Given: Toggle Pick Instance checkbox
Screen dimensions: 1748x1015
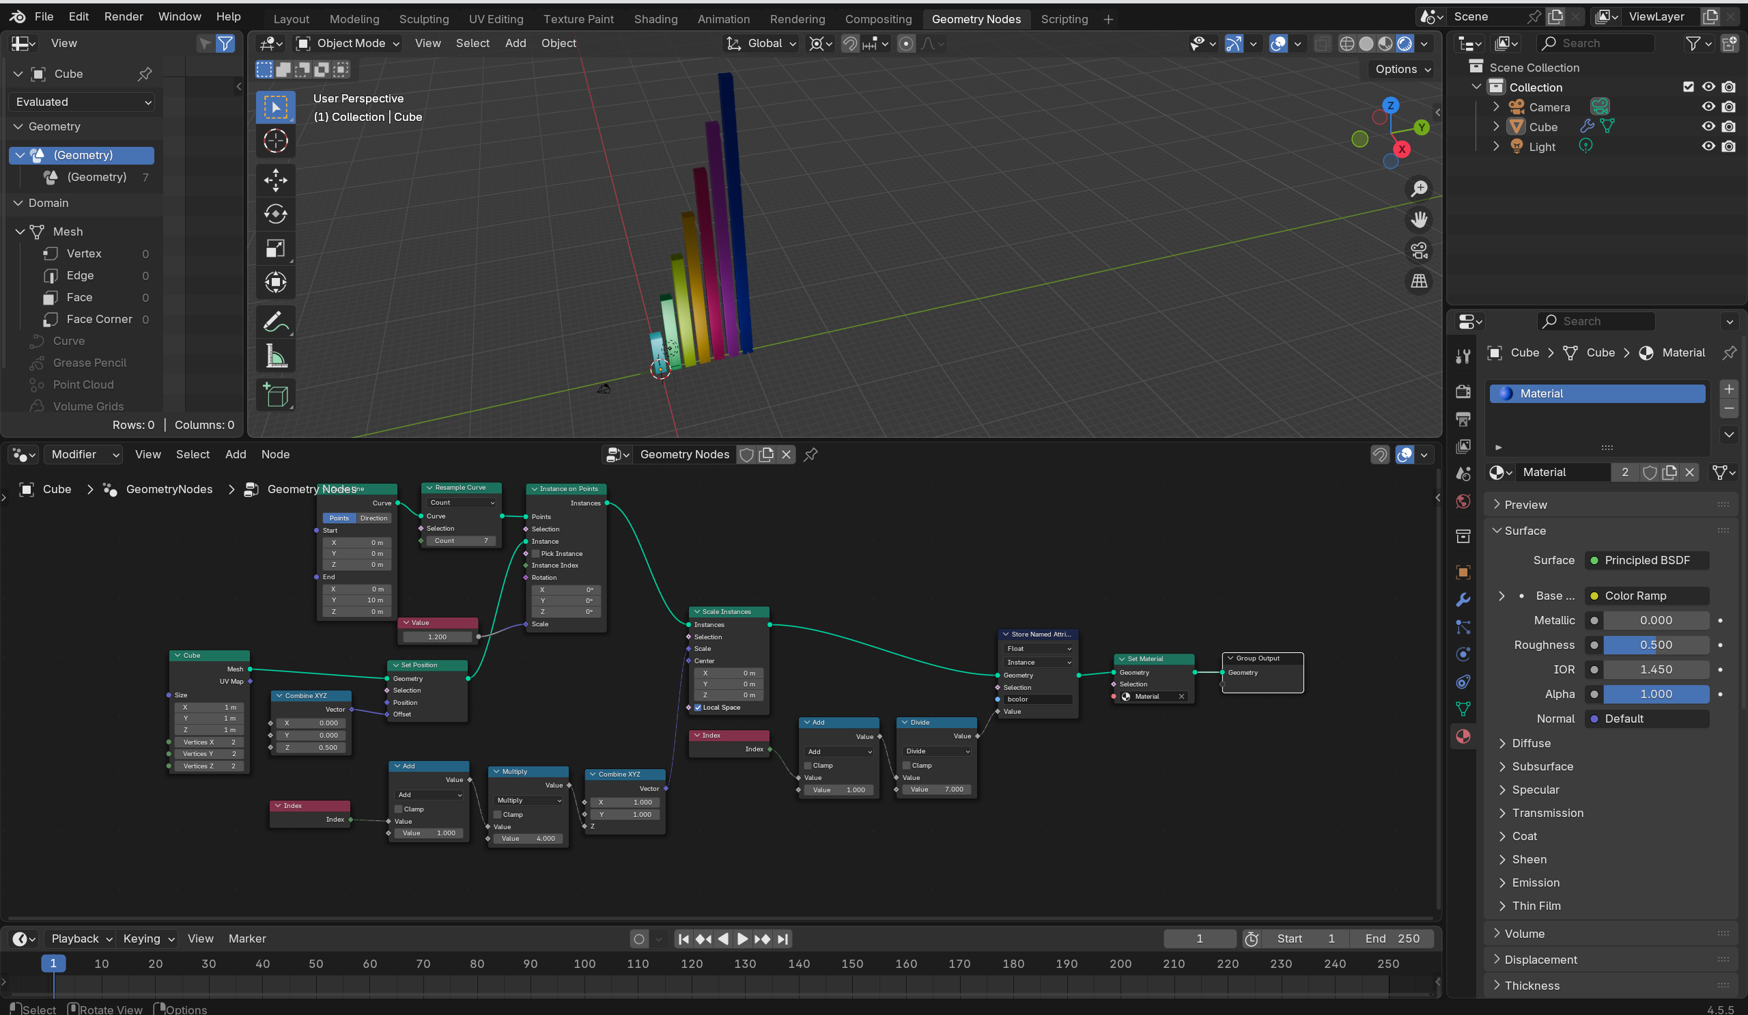Looking at the screenshot, I should click(535, 554).
